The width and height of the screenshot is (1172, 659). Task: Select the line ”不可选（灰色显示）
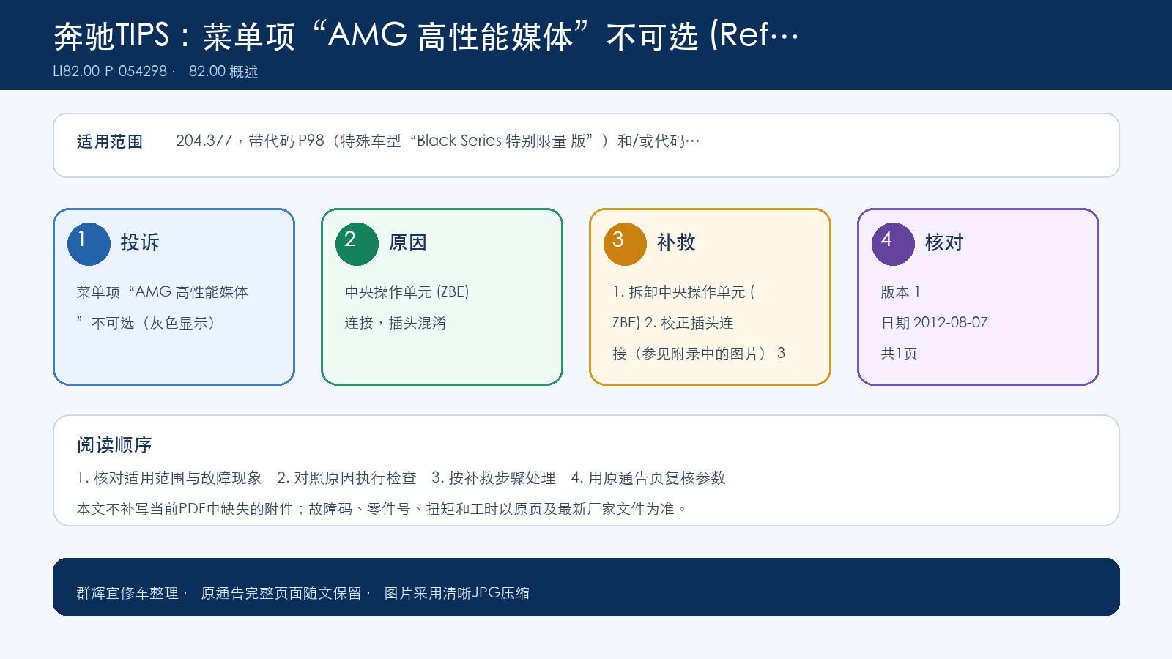146,323
